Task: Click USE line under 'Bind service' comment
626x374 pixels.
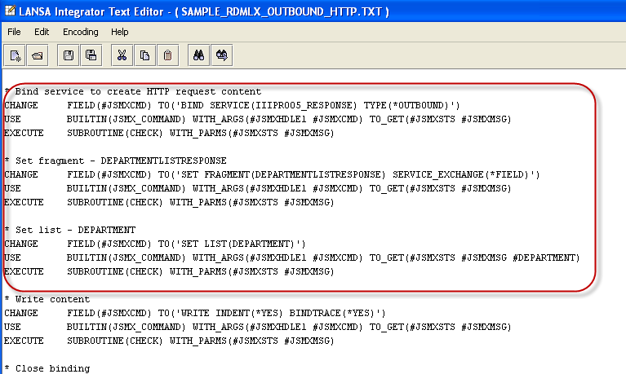Action: coord(258,119)
